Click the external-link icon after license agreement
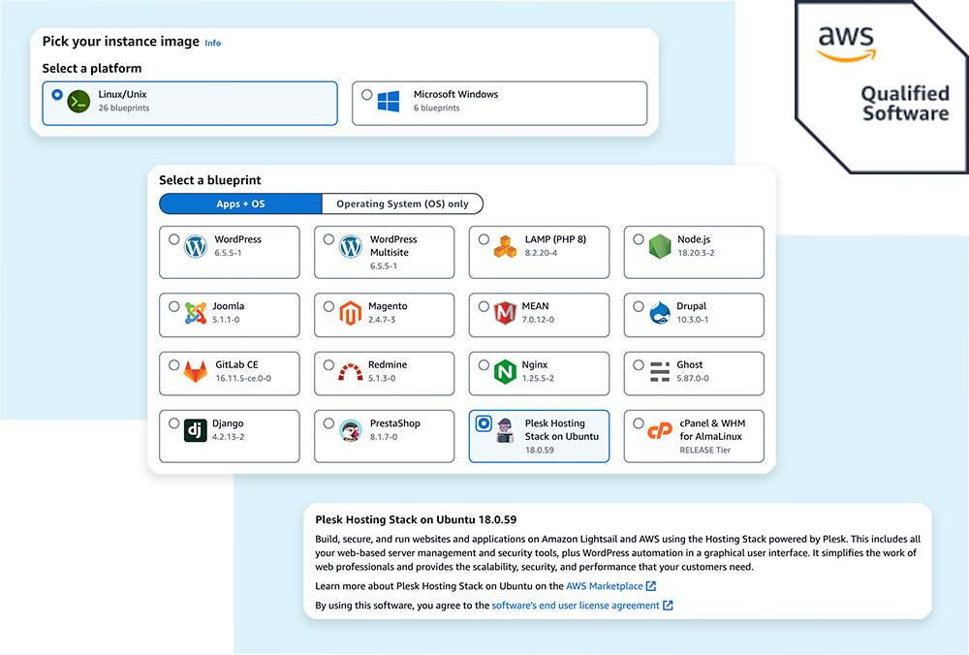The width and height of the screenshot is (969, 655). click(668, 606)
